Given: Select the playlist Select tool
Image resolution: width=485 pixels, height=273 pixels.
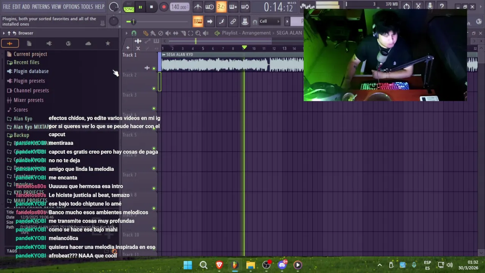Looking at the screenshot, I should (191, 33).
